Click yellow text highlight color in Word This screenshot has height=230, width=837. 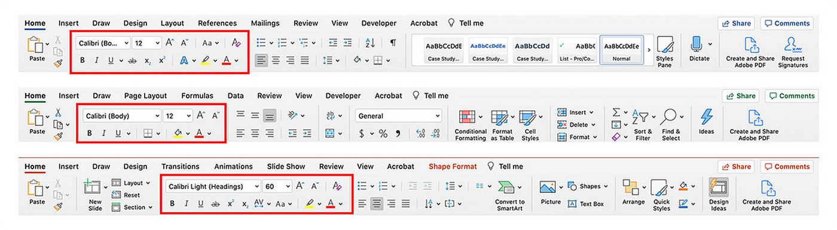(205, 60)
